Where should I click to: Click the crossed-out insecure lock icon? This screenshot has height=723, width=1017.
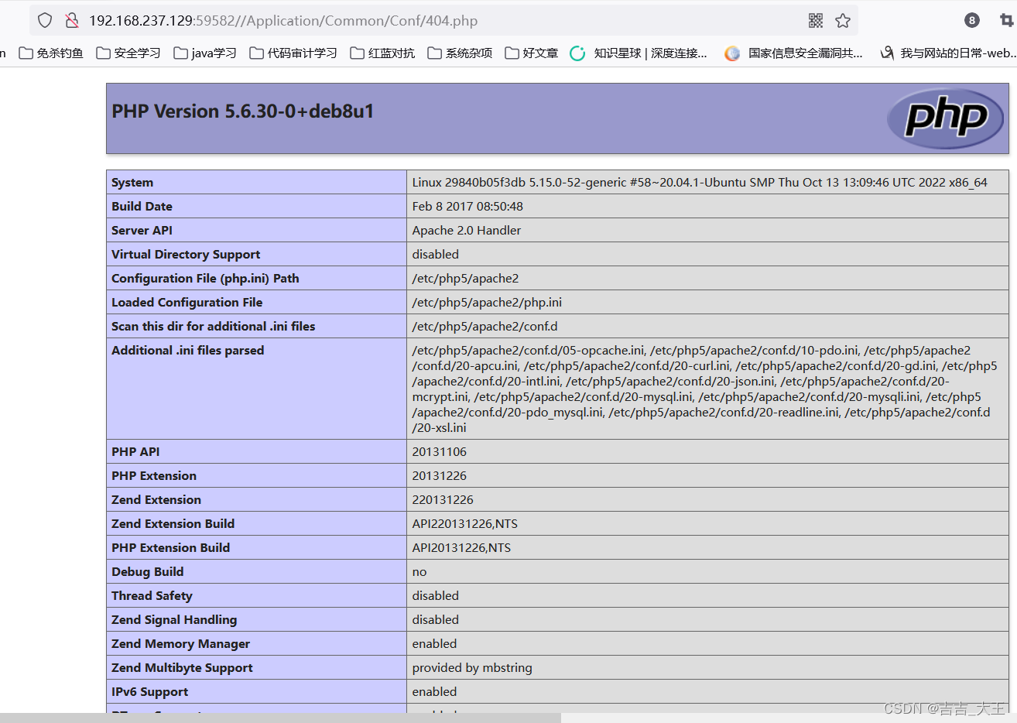coord(72,20)
